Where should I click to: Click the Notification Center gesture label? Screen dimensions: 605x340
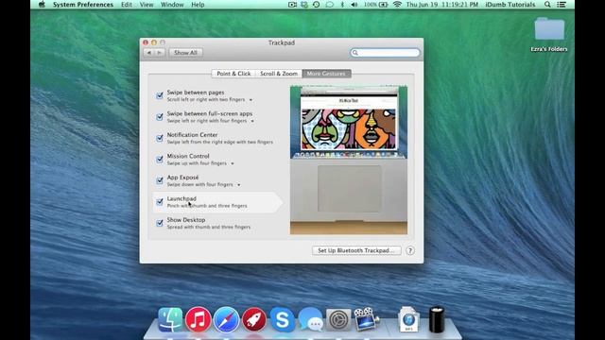click(x=192, y=135)
